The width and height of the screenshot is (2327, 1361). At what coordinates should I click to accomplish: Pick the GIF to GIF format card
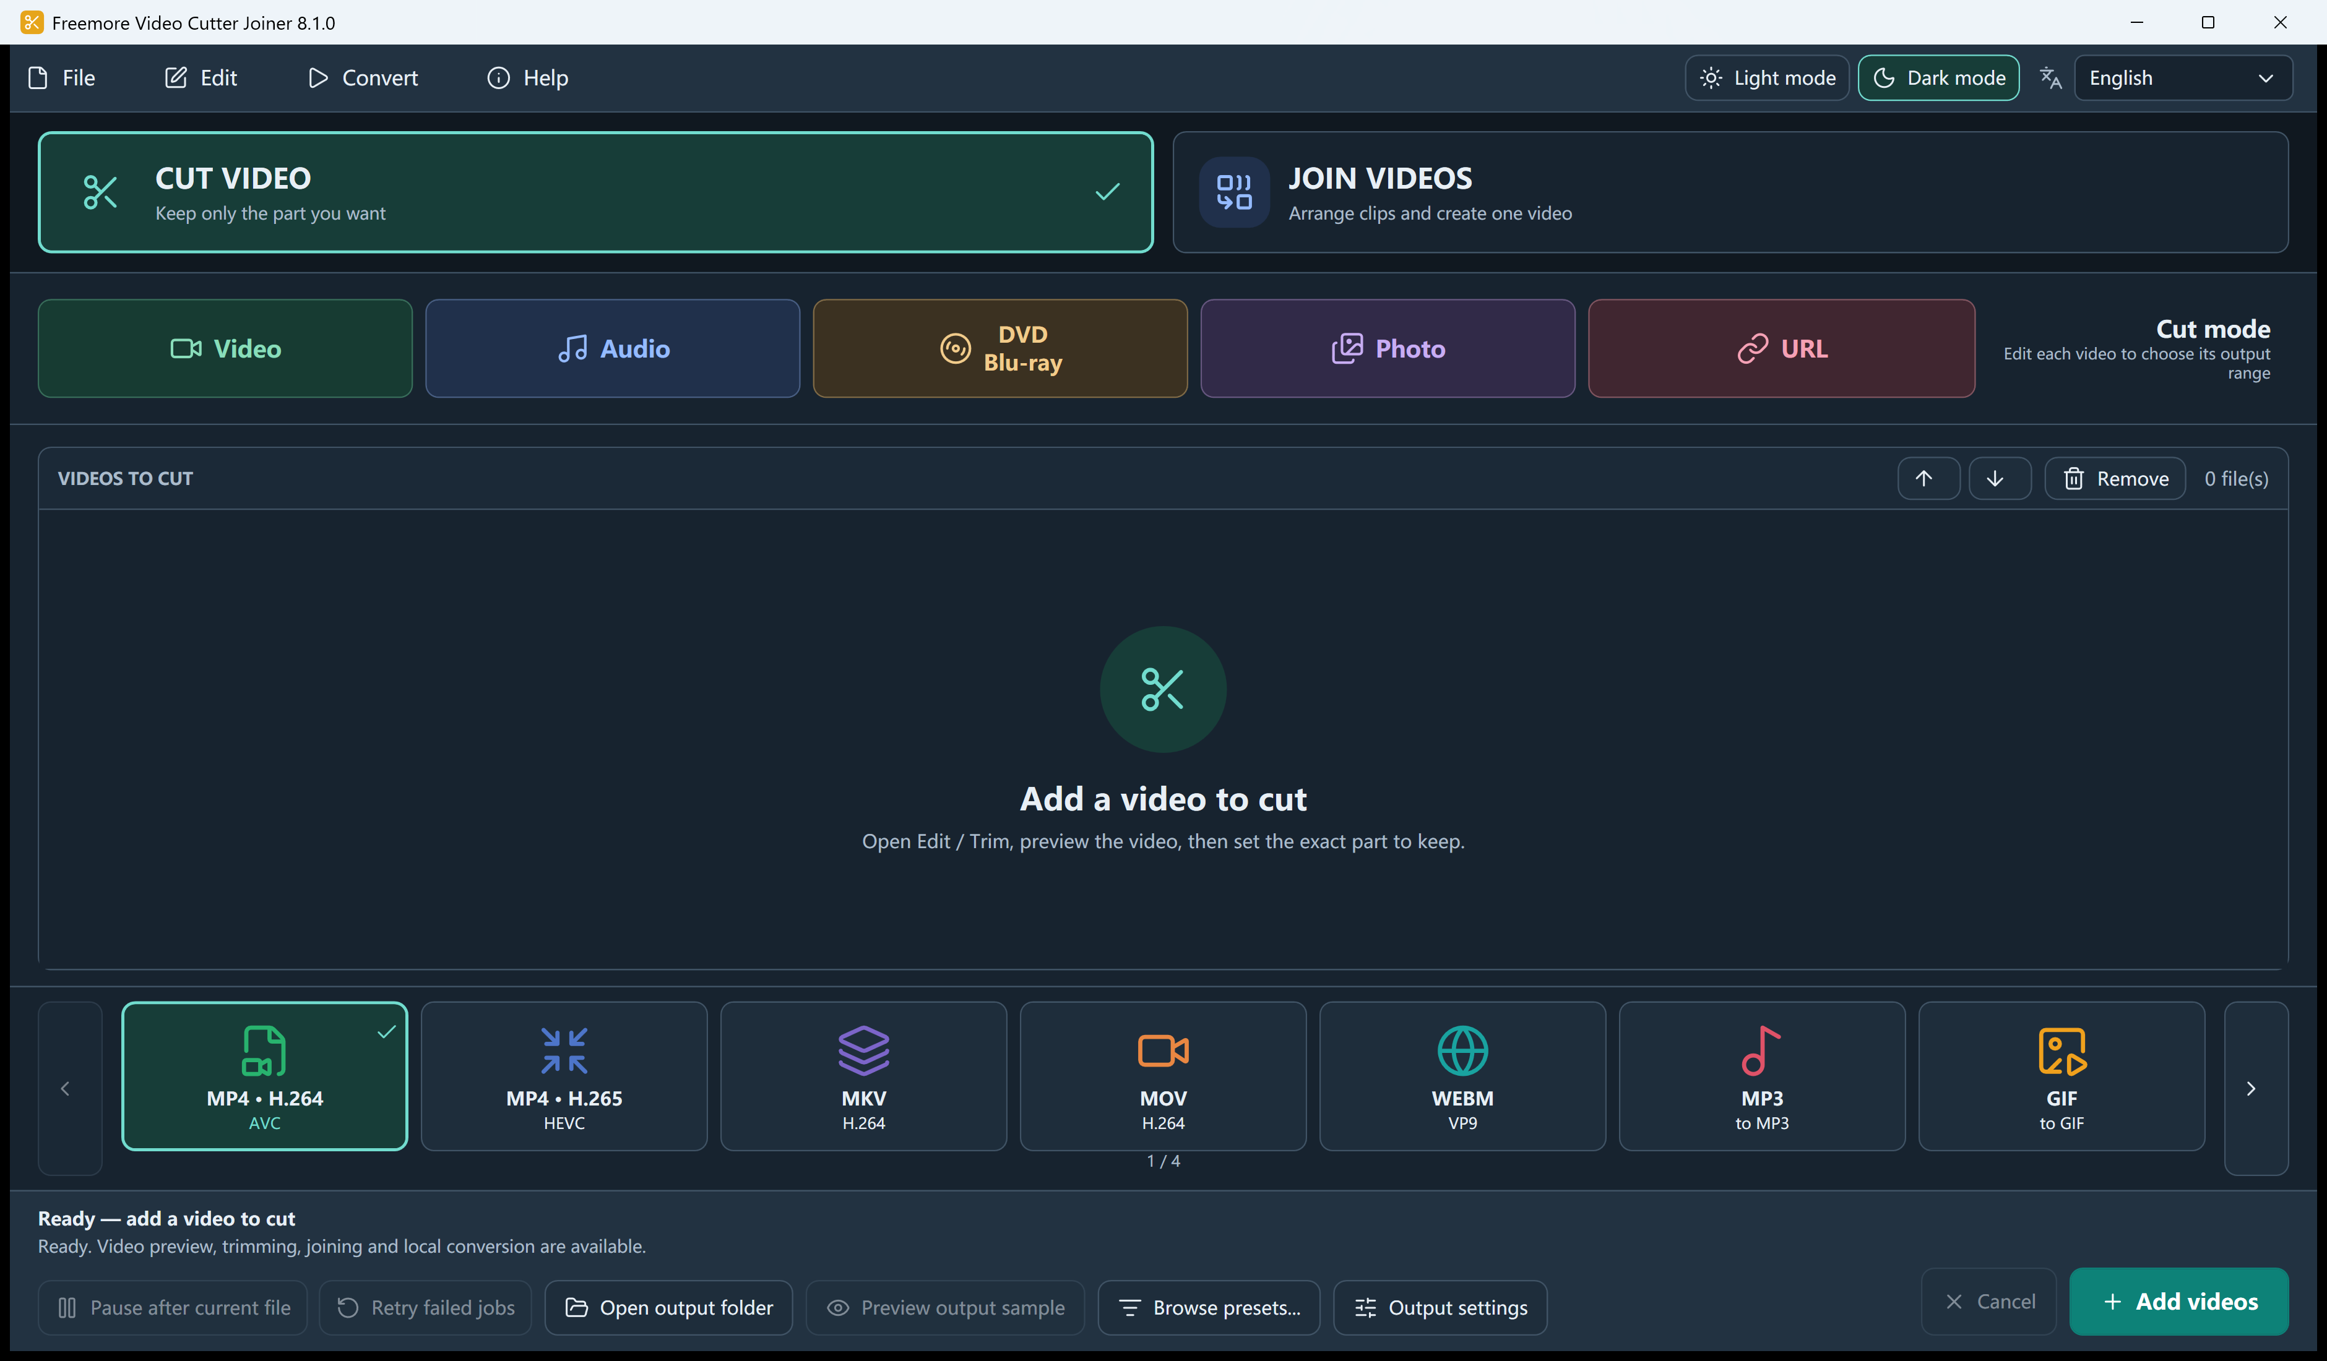point(2061,1076)
